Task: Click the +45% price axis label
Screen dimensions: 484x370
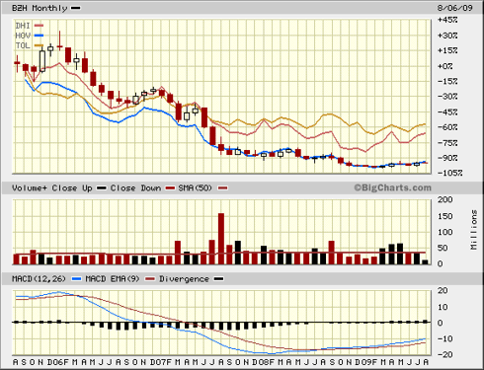Action: click(x=447, y=20)
